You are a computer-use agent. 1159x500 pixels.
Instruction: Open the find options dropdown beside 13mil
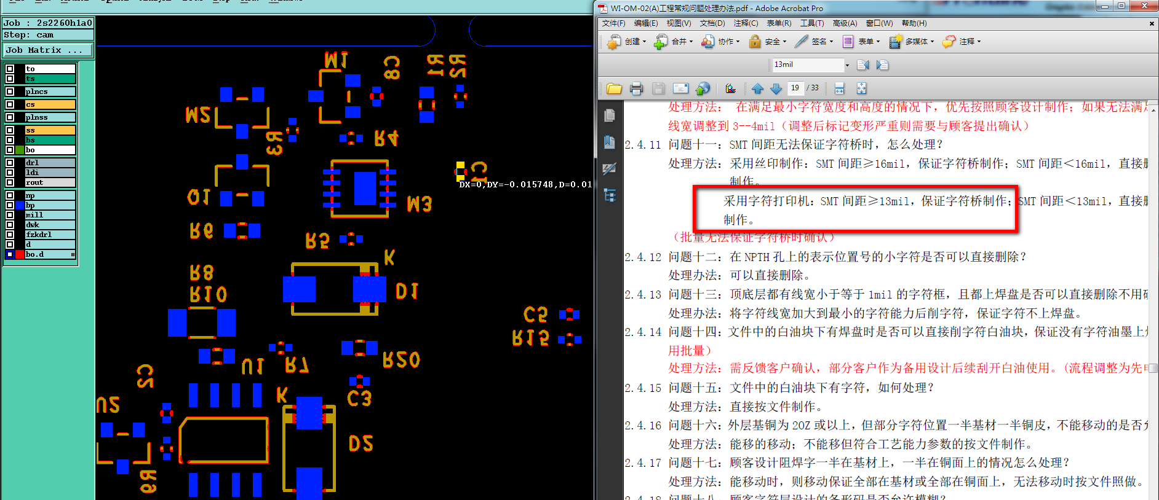[x=847, y=65]
